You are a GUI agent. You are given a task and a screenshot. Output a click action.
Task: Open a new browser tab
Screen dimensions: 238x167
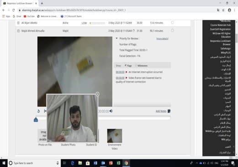coord(42,3)
